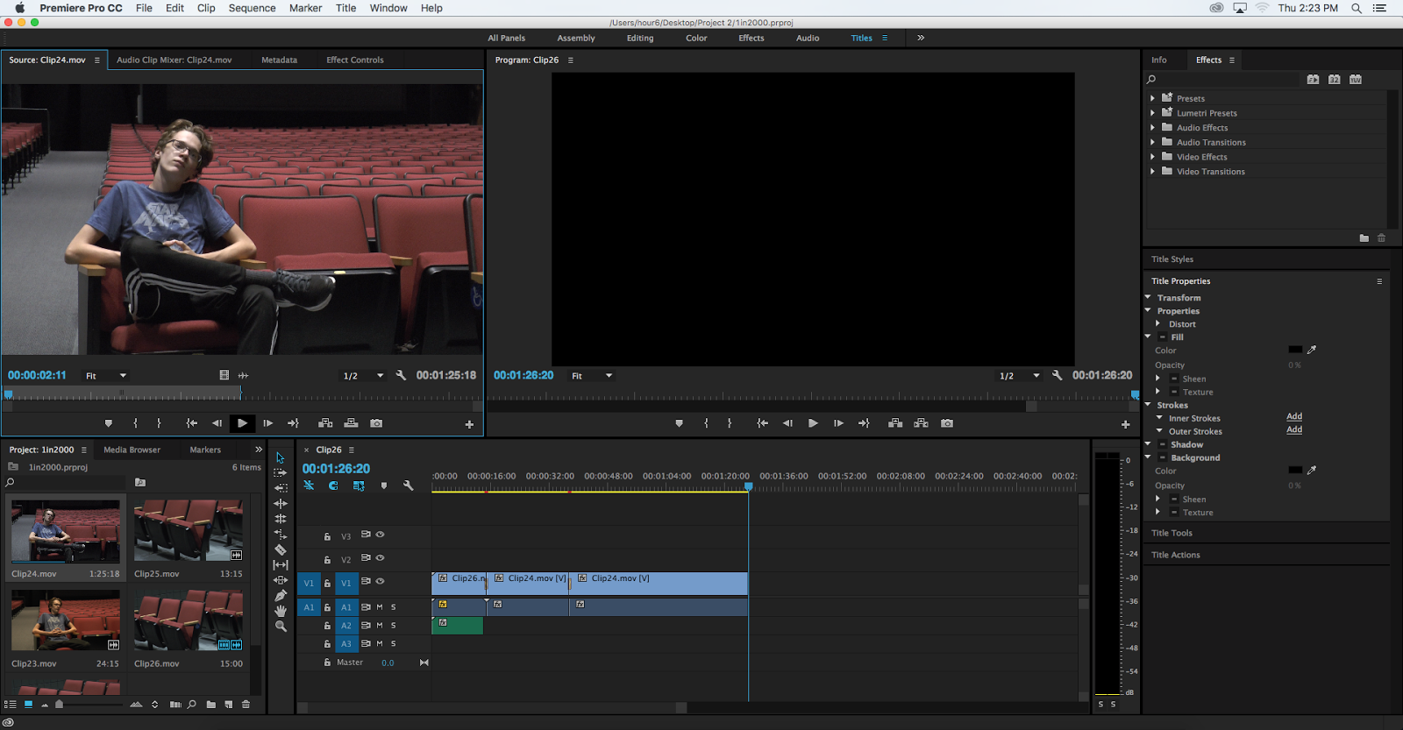Image resolution: width=1403 pixels, height=730 pixels.
Task: Expand the Audio Effects folder
Action: click(x=1152, y=128)
